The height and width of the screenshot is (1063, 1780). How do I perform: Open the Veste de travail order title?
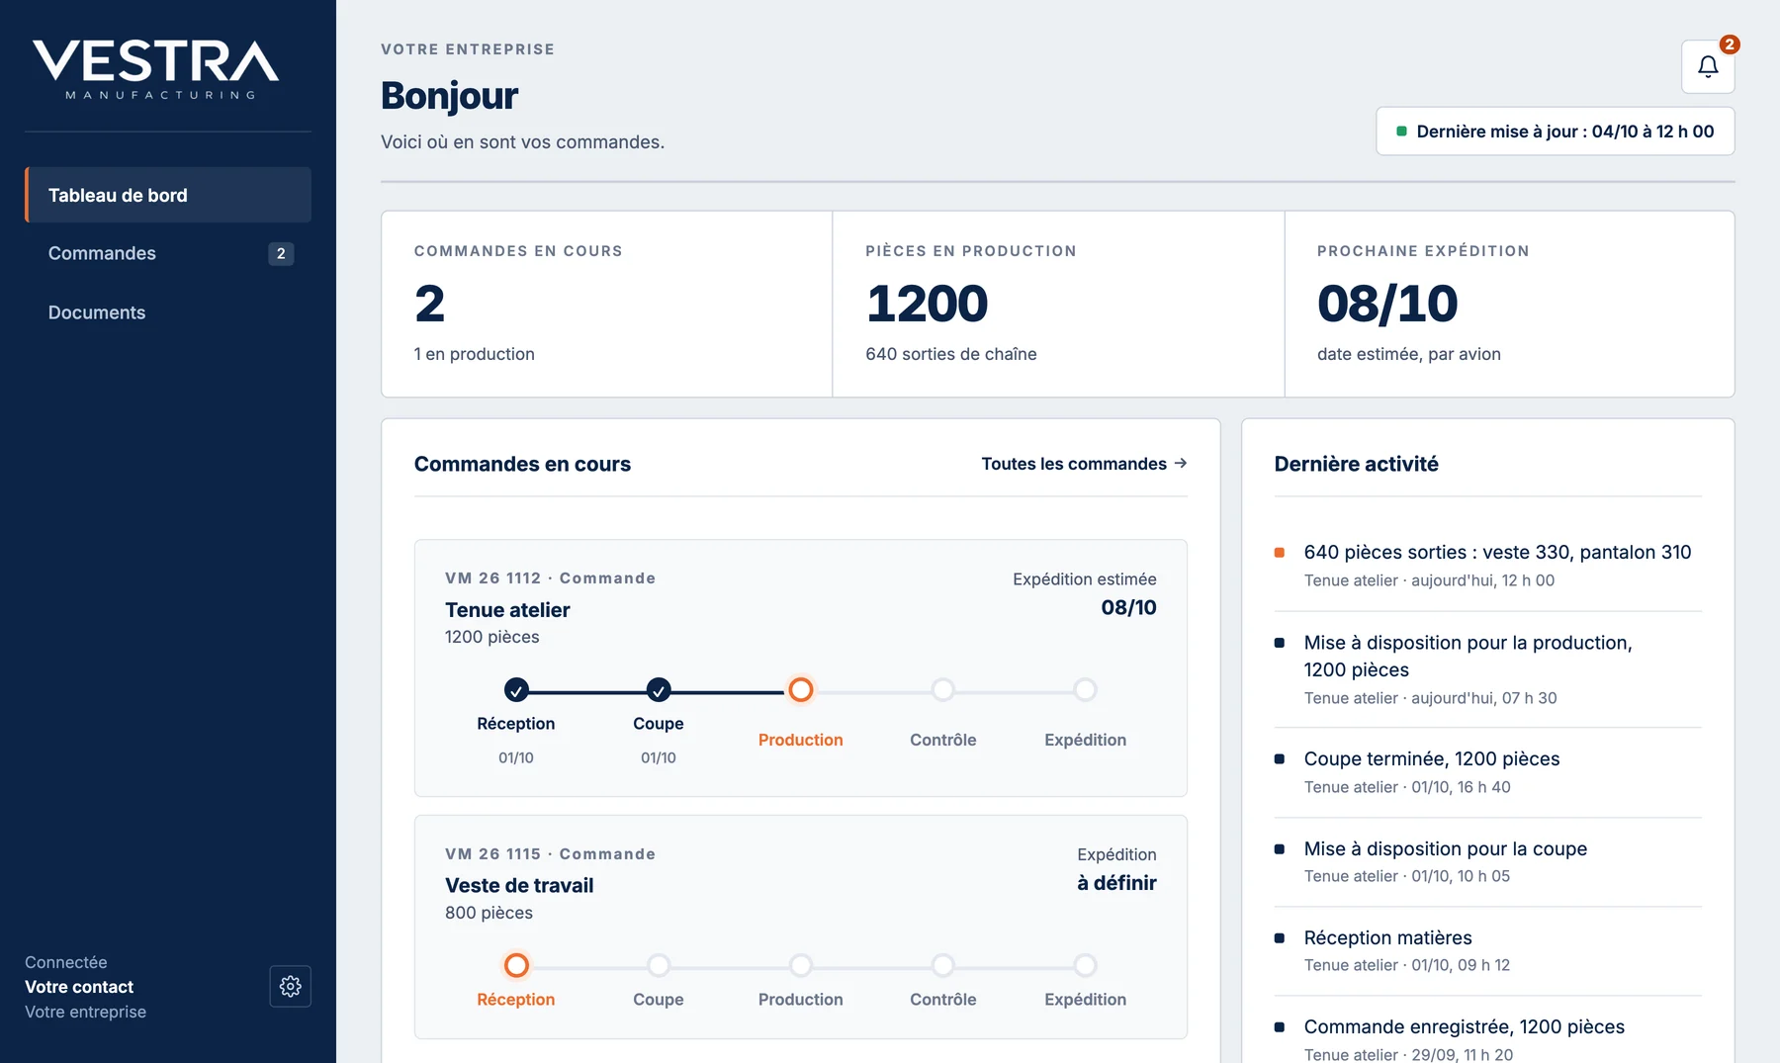[519, 886]
